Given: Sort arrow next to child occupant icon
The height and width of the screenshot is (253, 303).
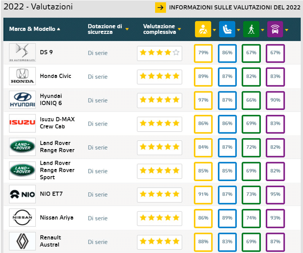Looking at the screenshot, I should 238,30.
